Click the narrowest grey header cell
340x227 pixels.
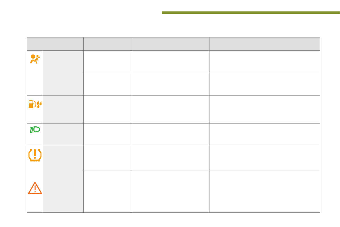(108, 44)
